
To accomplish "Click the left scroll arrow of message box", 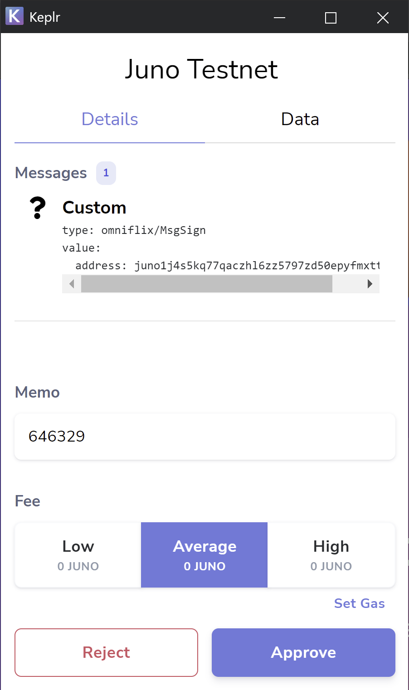I will click(x=72, y=284).
